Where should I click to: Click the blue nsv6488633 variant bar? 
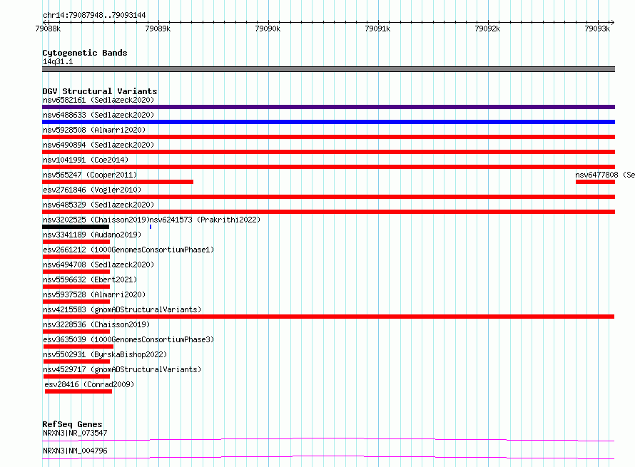click(328, 122)
